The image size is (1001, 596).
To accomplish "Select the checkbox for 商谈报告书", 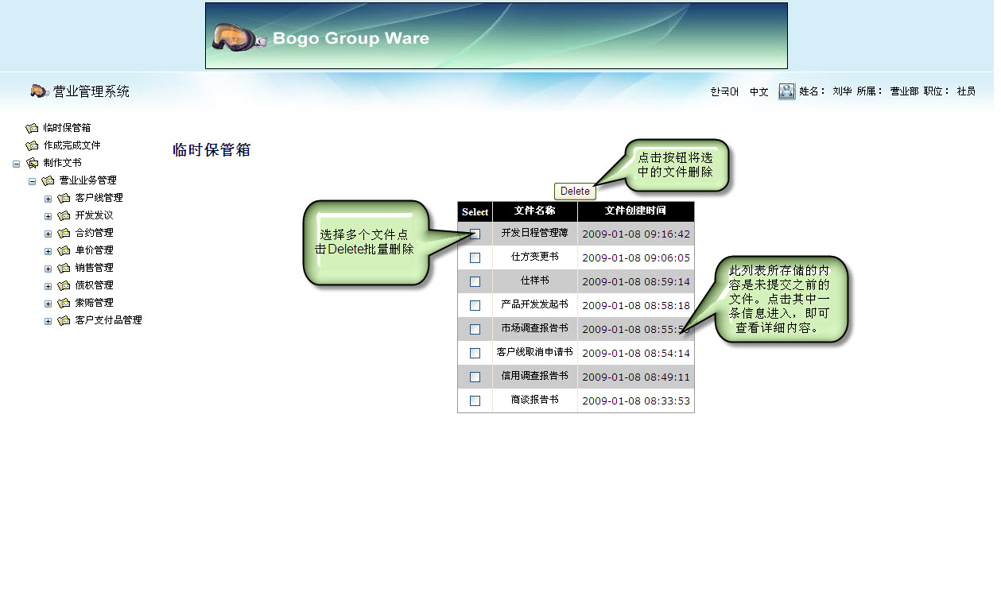I will [475, 401].
